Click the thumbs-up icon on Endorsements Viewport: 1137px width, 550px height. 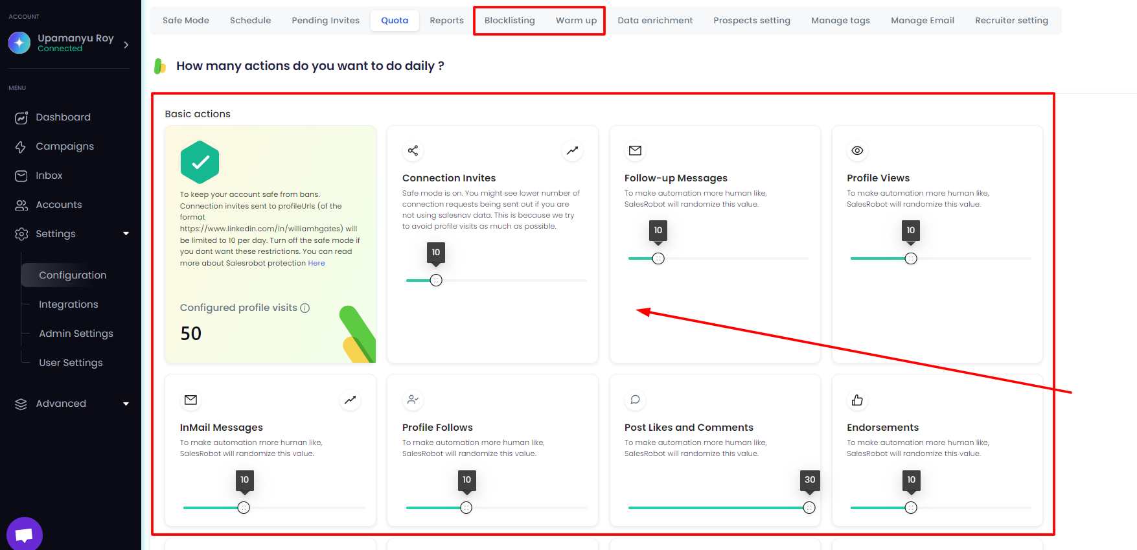[857, 400]
